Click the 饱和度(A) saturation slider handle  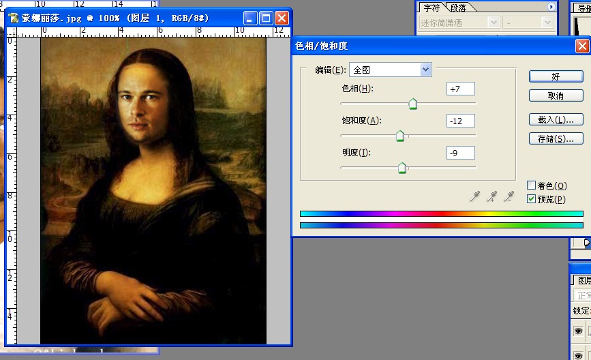[x=400, y=136]
